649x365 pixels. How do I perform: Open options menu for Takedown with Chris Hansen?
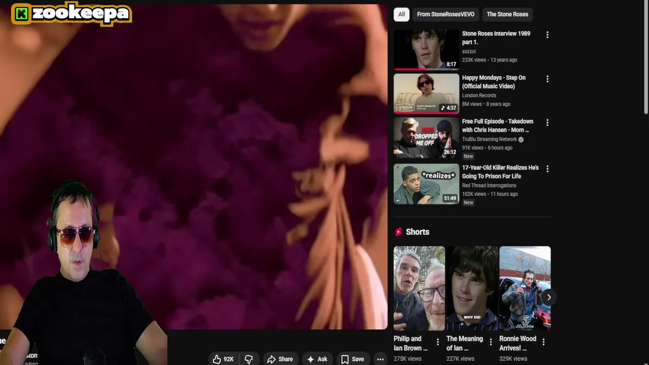(x=547, y=122)
